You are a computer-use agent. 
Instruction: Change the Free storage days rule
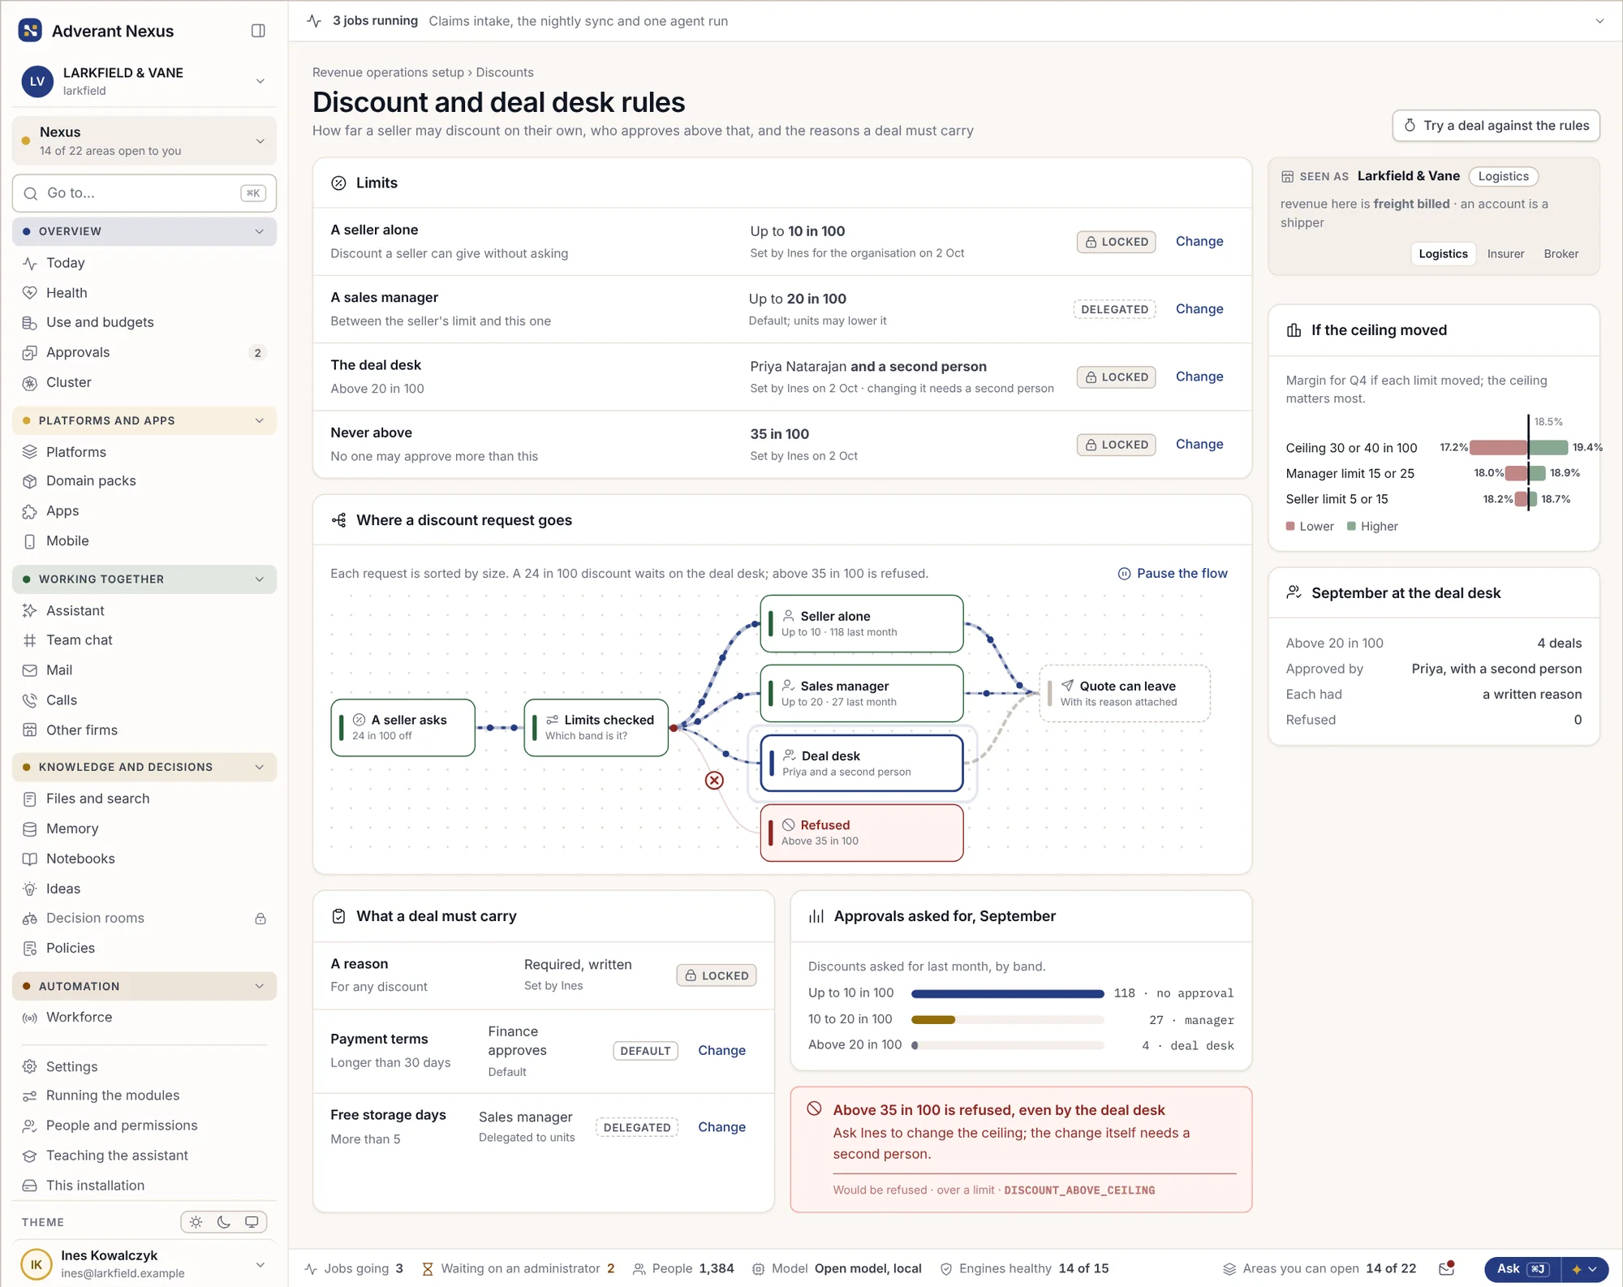coord(721,1127)
